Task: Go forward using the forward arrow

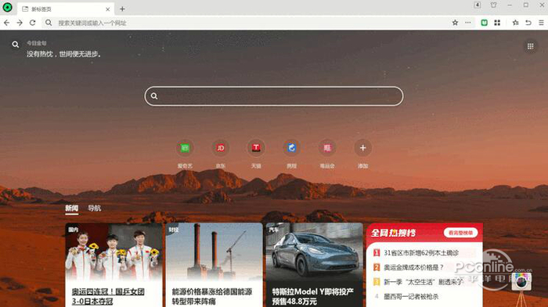Action: (20, 23)
